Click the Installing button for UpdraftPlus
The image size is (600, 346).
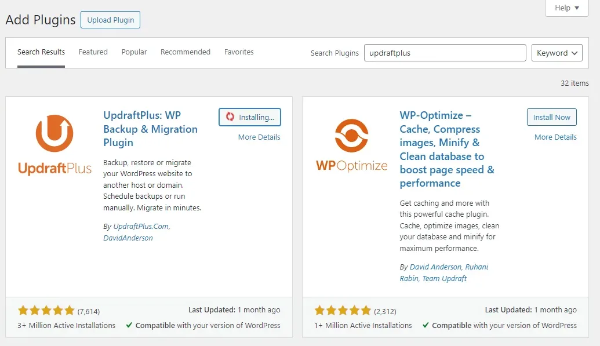tap(249, 117)
